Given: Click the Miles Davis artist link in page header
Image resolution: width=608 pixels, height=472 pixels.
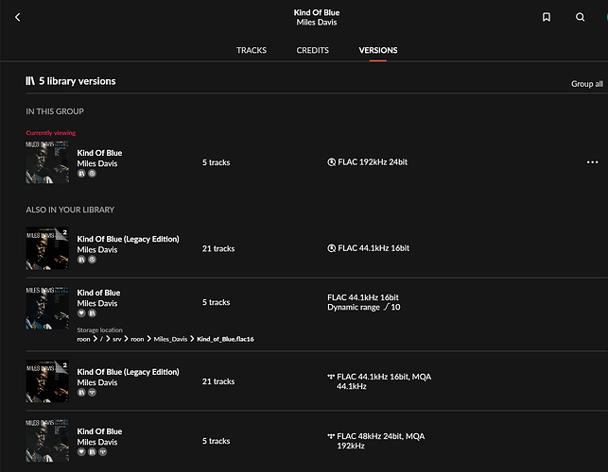Looking at the screenshot, I should click(317, 23).
